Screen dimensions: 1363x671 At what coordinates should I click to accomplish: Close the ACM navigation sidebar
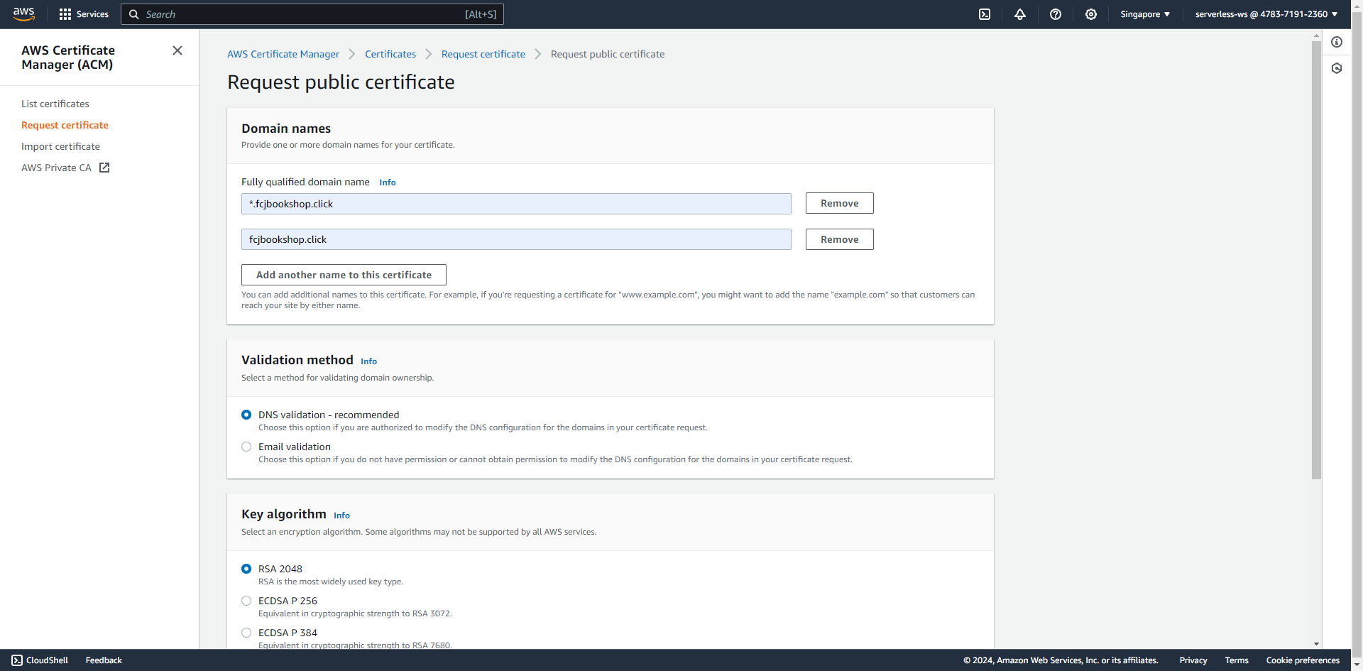coord(177,50)
